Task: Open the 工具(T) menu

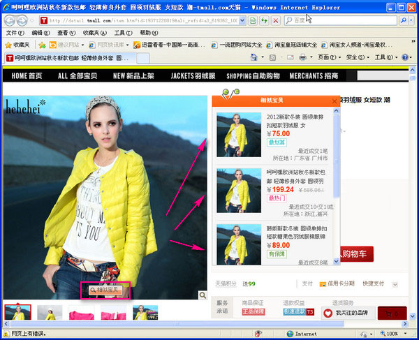Action: tap(123, 33)
